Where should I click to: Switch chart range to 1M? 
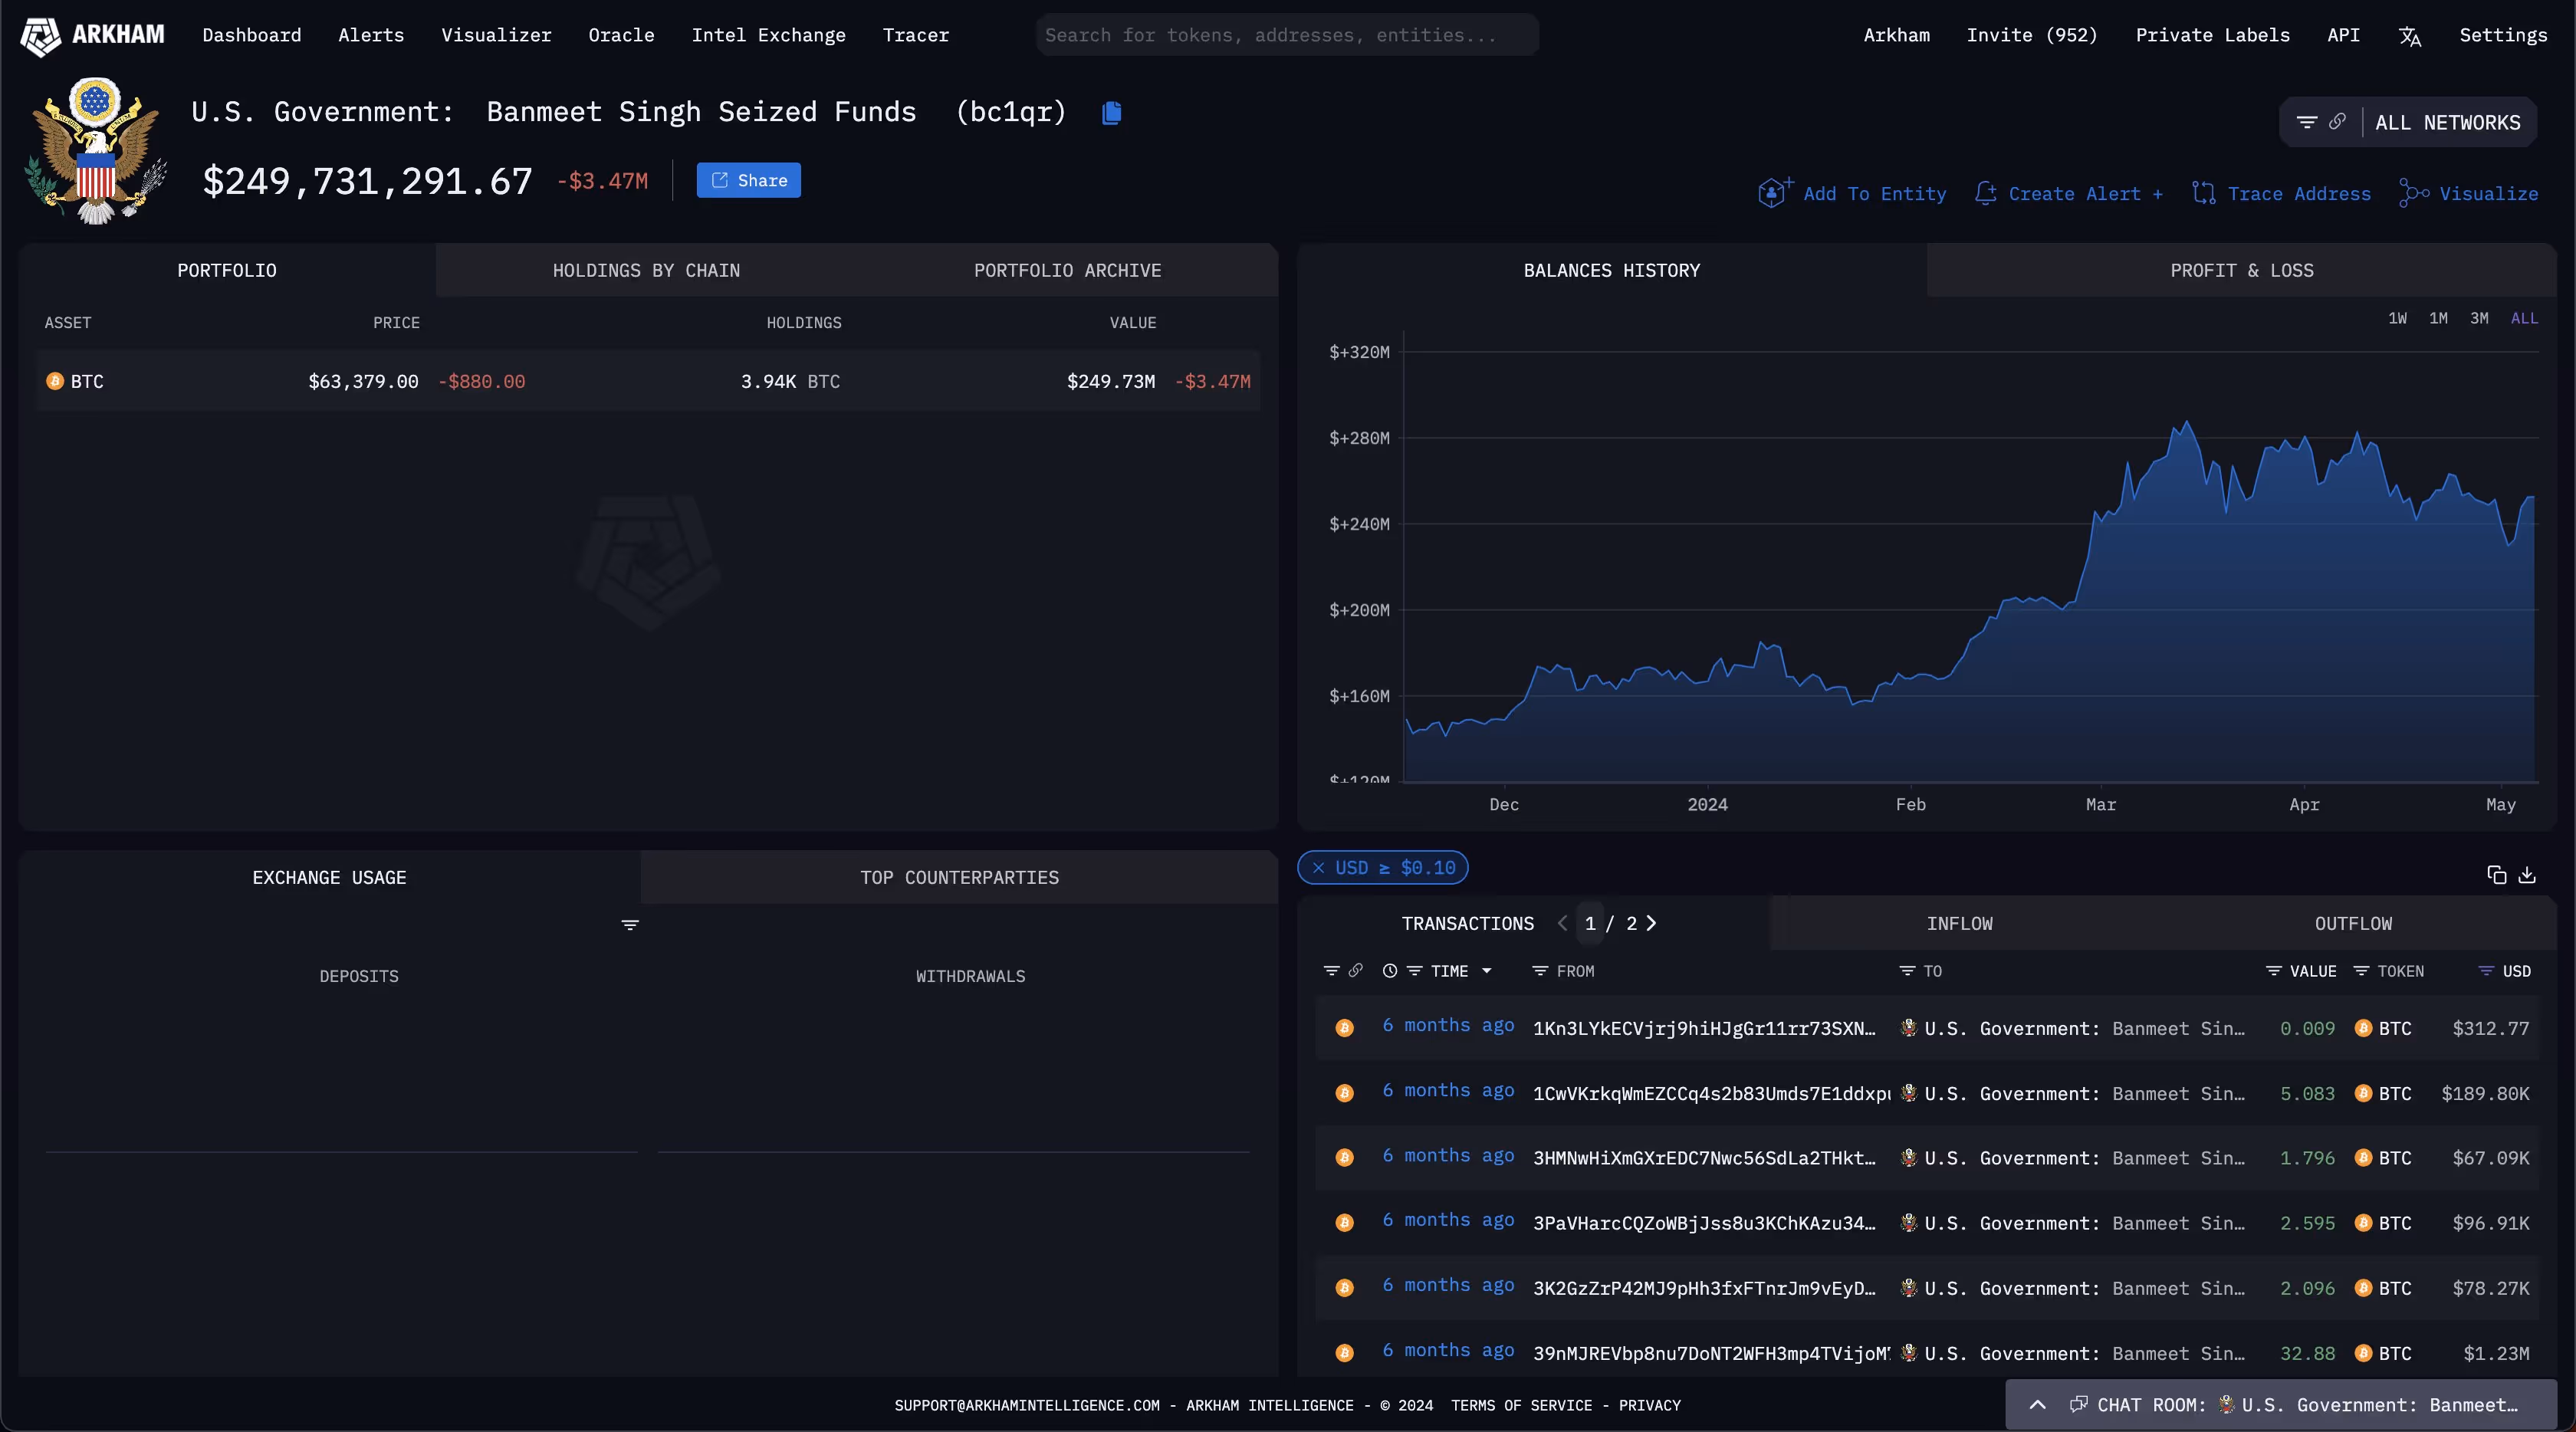point(2438,318)
